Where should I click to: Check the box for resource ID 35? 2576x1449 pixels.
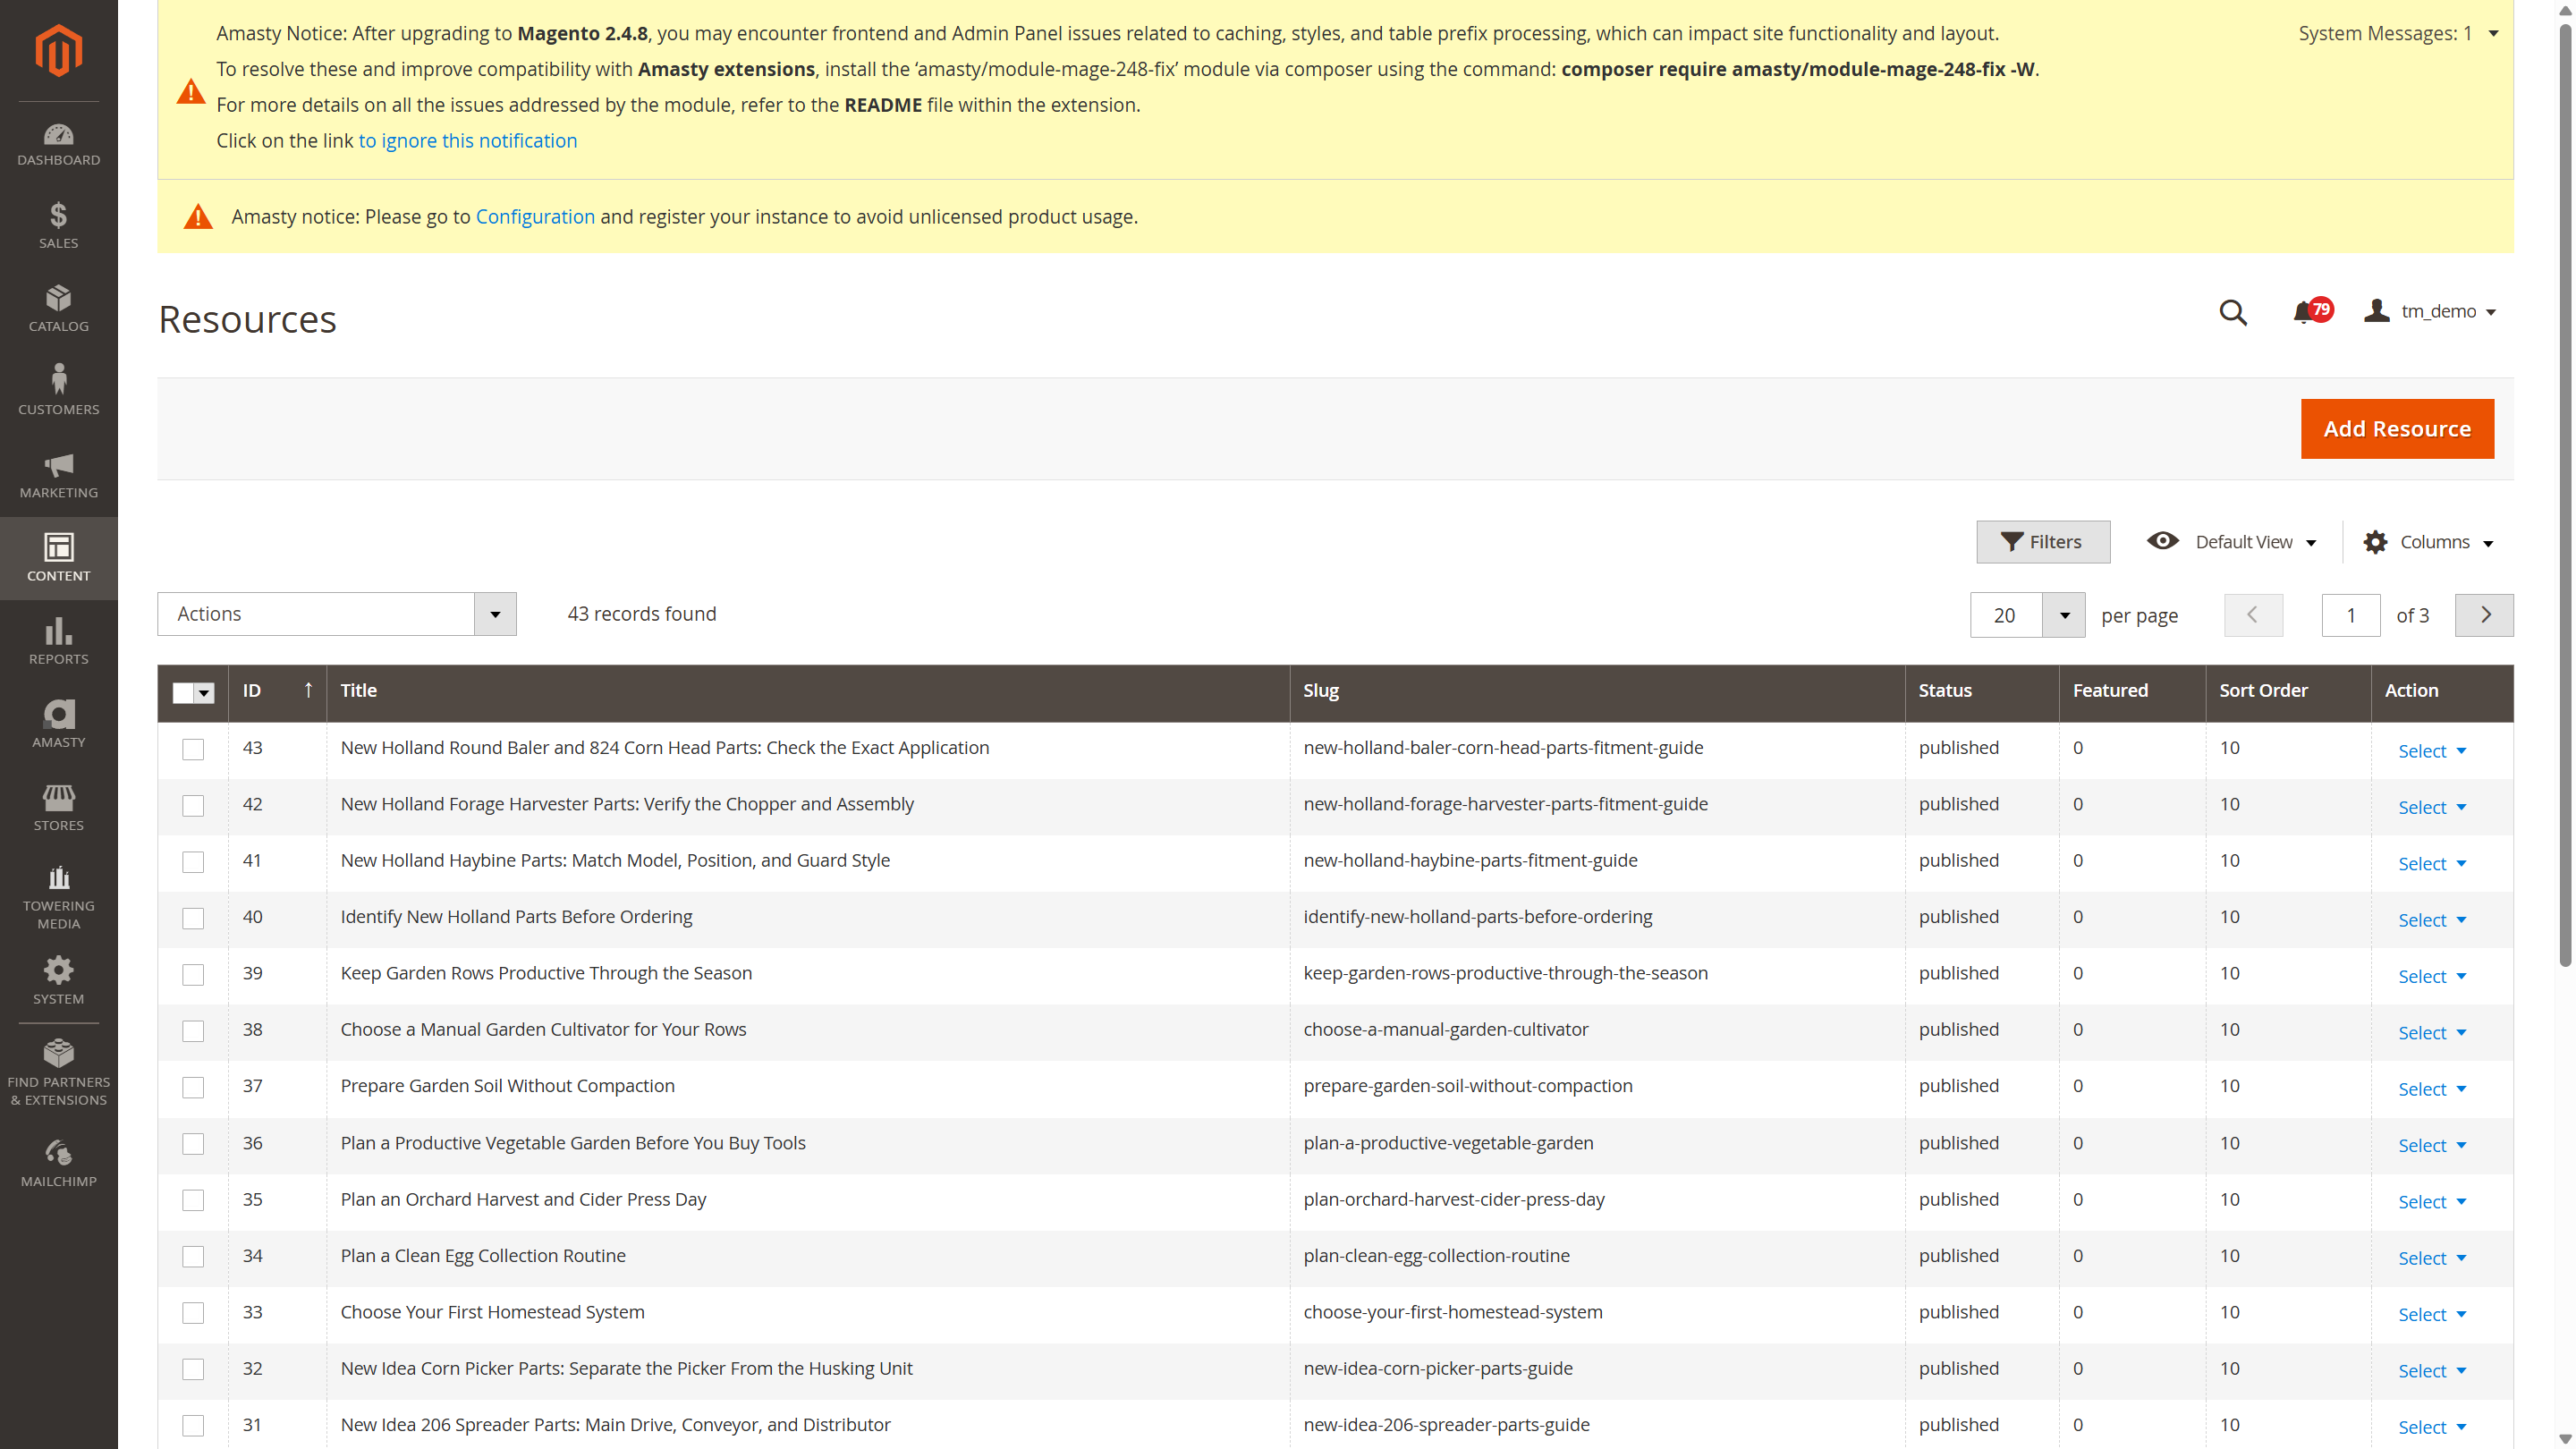(193, 1200)
